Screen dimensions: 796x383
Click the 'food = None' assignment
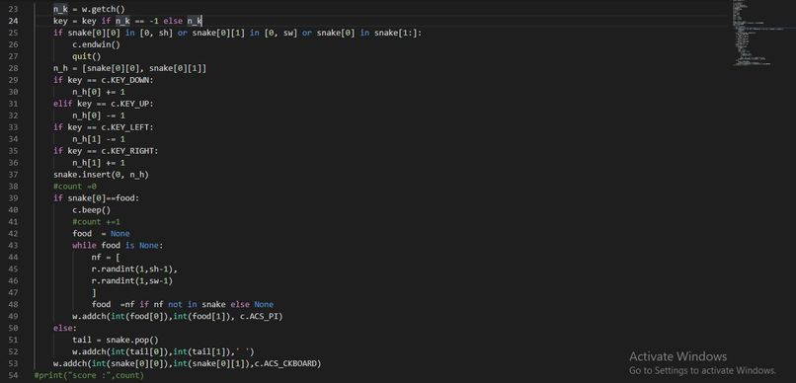[101, 233]
